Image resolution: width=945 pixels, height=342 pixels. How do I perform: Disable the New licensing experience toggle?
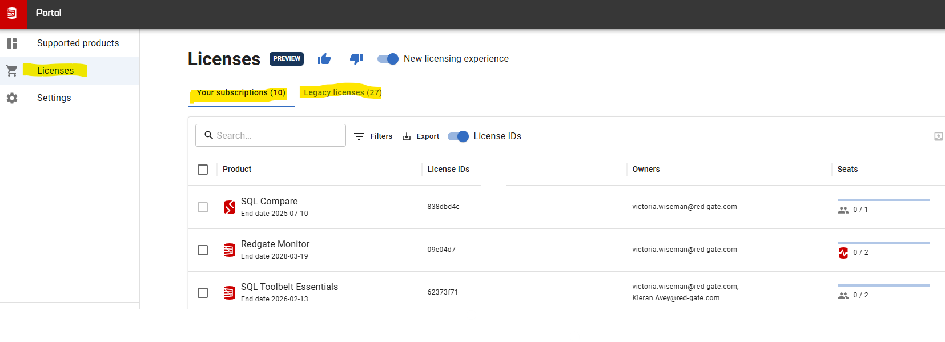388,59
